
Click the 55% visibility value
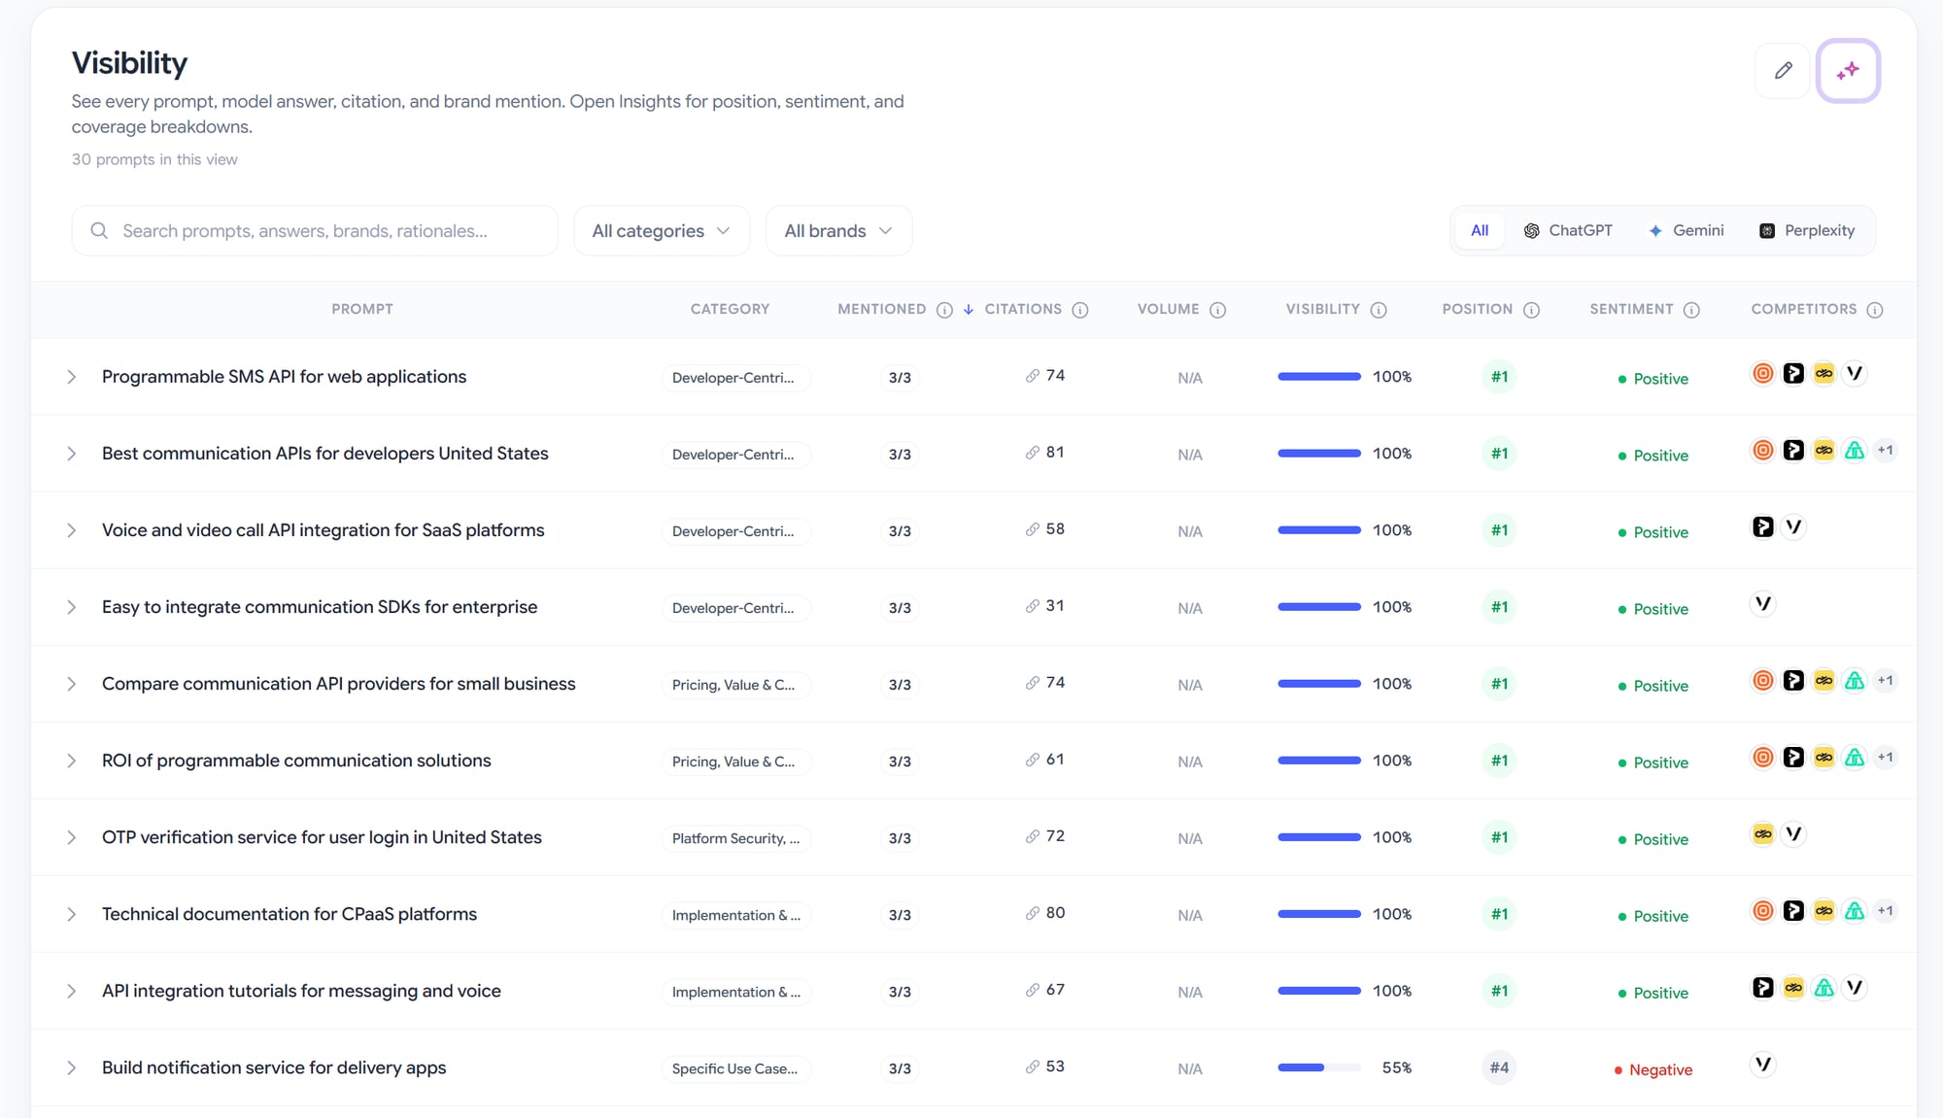(x=1396, y=1067)
